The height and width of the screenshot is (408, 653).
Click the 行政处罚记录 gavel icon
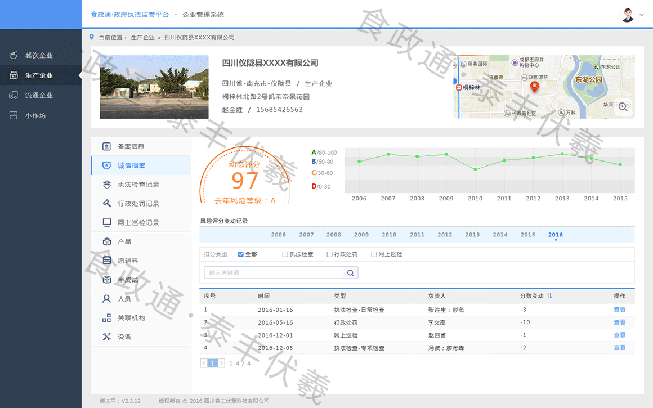point(106,203)
